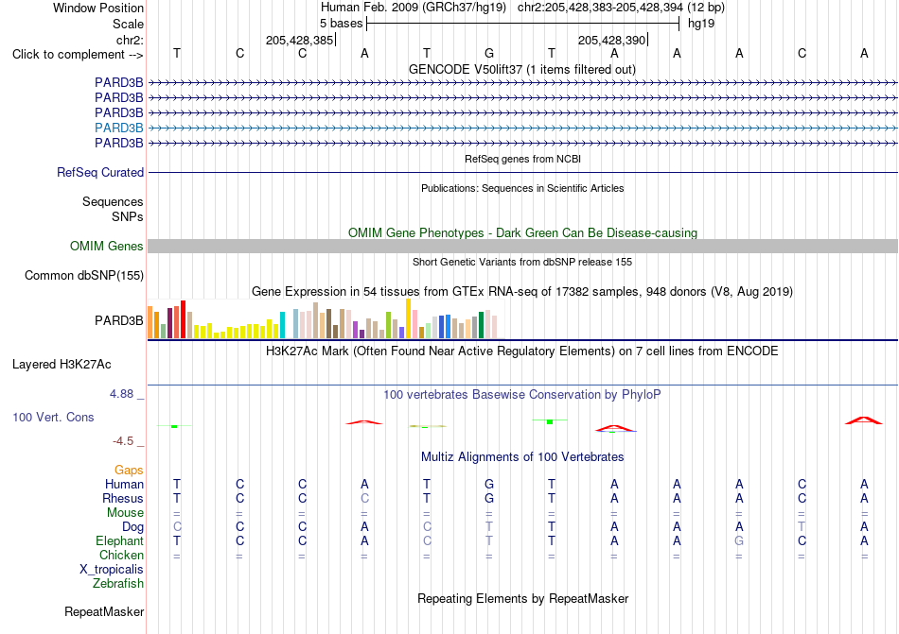Click the Elephant species label
Image resolution: width=899 pixels, height=634 pixels.
tap(119, 540)
